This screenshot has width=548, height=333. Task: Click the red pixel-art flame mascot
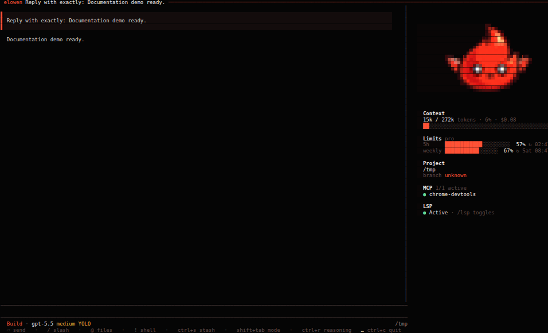coord(488,58)
